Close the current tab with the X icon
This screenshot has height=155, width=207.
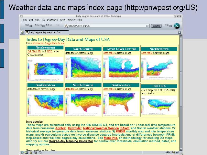pyautogui.click(x=180, y=32)
